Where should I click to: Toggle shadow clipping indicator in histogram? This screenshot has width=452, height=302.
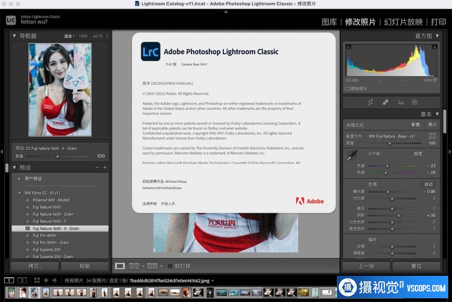(x=348, y=47)
